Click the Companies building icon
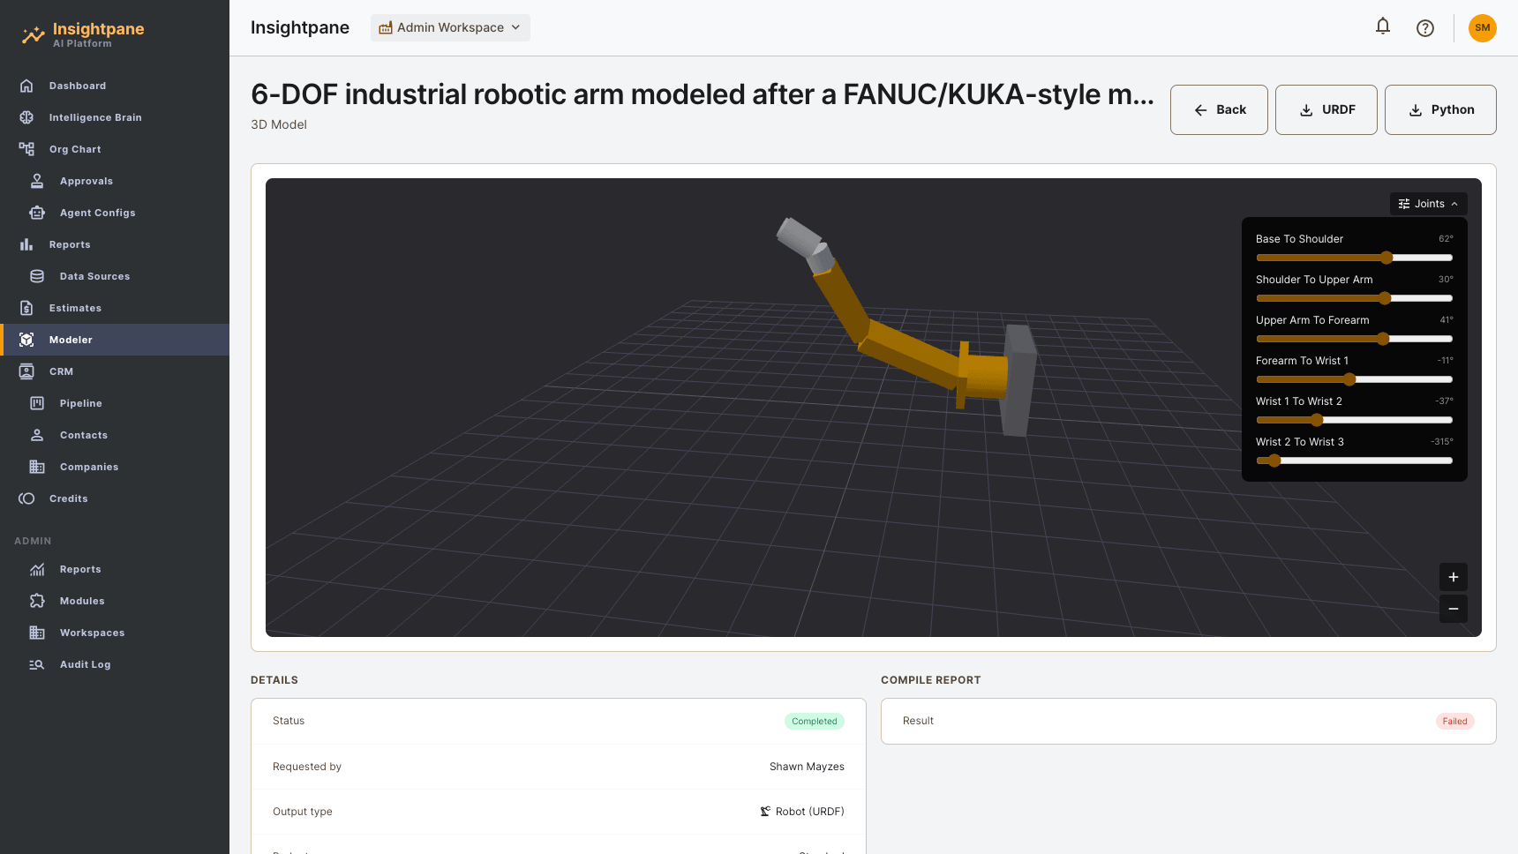This screenshot has height=854, width=1518. [37, 467]
